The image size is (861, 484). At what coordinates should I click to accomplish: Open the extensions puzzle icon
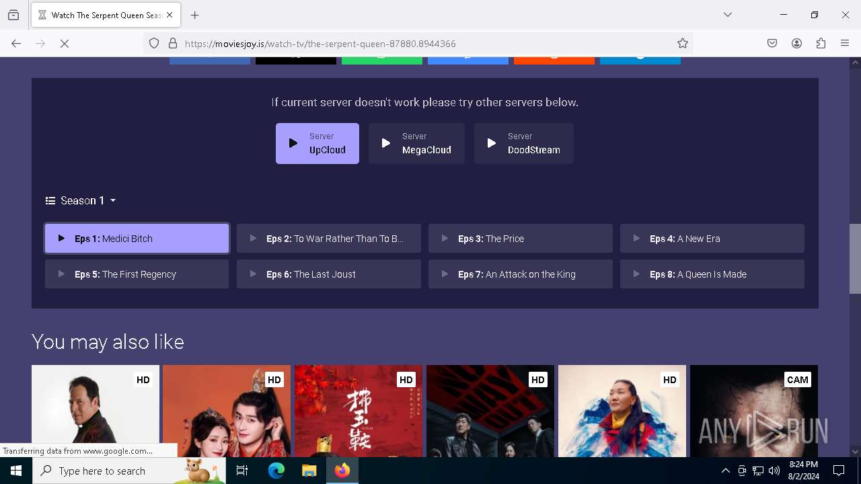pyautogui.click(x=821, y=44)
